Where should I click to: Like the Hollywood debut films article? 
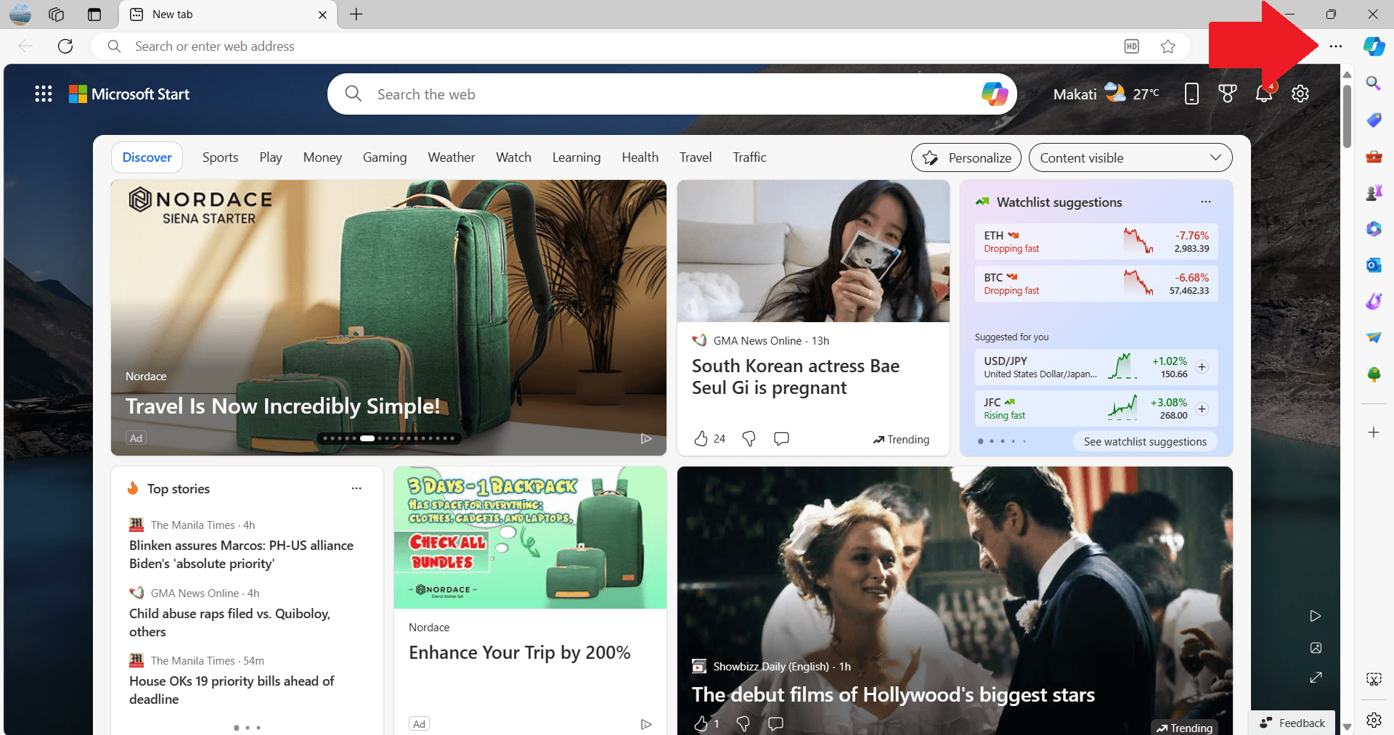click(701, 723)
